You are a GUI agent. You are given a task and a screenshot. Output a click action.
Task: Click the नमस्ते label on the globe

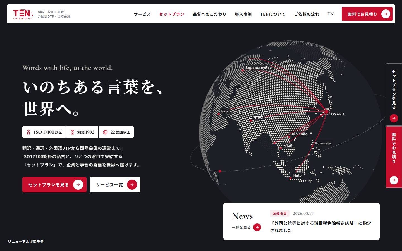point(258,117)
